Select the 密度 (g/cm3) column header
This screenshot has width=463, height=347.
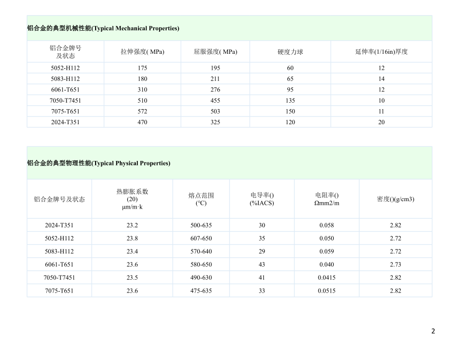tap(395, 199)
